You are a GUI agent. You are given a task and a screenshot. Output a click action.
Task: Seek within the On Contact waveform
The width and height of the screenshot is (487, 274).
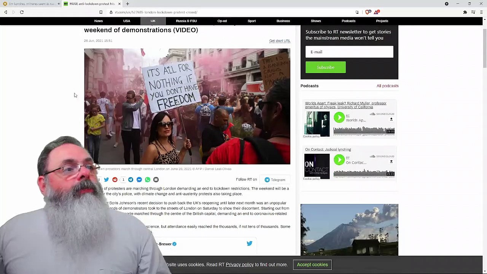[x=364, y=173]
